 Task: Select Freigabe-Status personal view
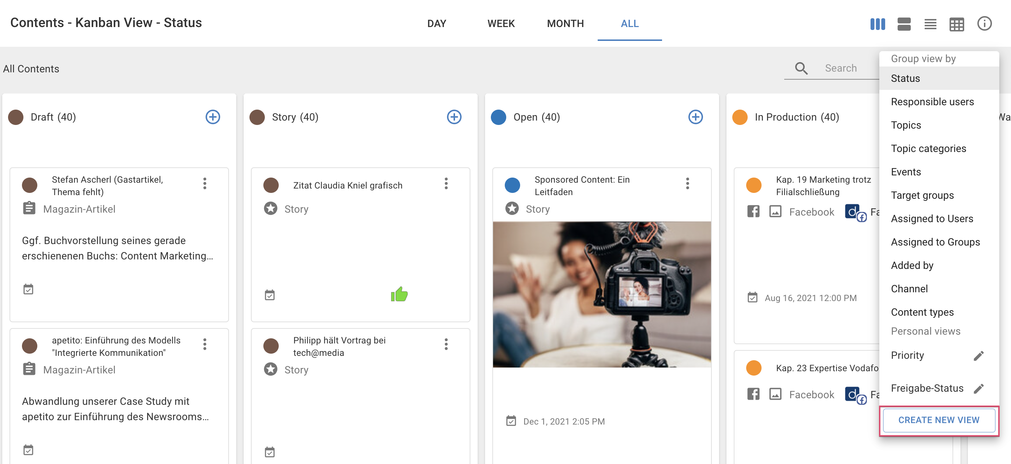coord(927,388)
